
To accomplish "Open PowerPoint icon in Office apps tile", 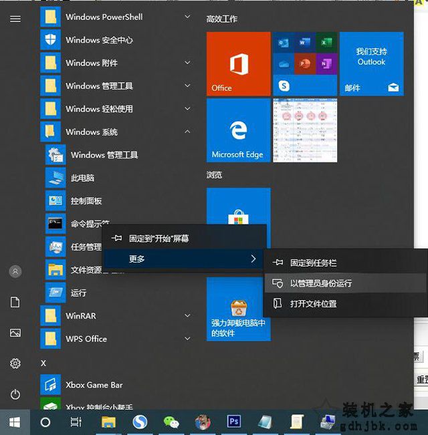I will tap(305, 63).
